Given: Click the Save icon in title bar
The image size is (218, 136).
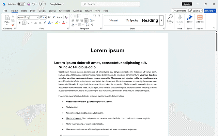Looking at the screenshot, I should [x=29, y=4].
